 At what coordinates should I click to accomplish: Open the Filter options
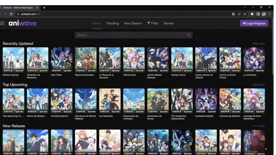153,23
